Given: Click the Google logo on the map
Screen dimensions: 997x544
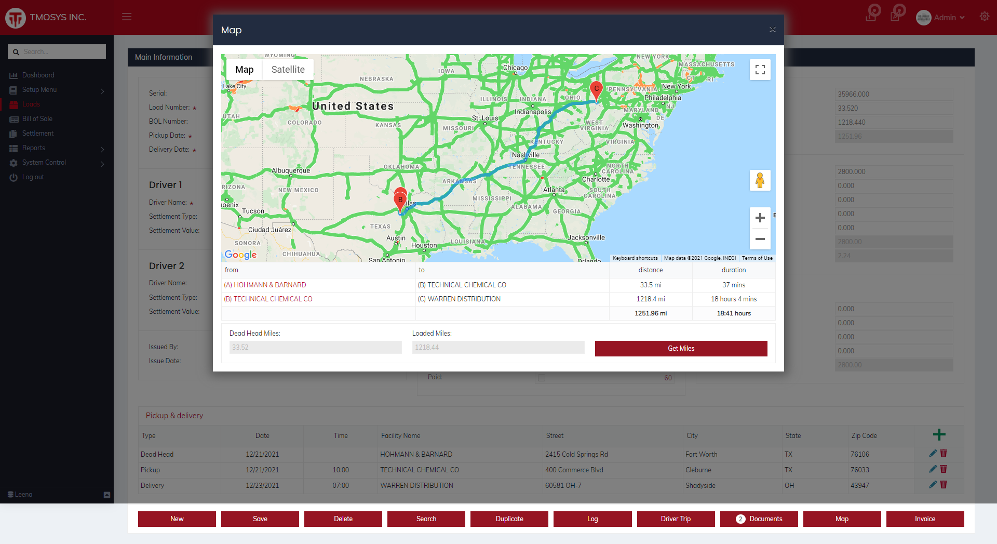Looking at the screenshot, I should 240,255.
